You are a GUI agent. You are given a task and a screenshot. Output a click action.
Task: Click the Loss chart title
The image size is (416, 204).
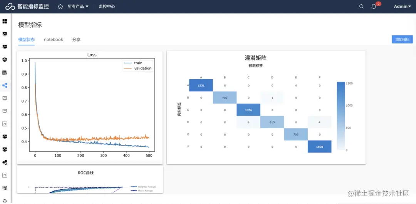92,55
